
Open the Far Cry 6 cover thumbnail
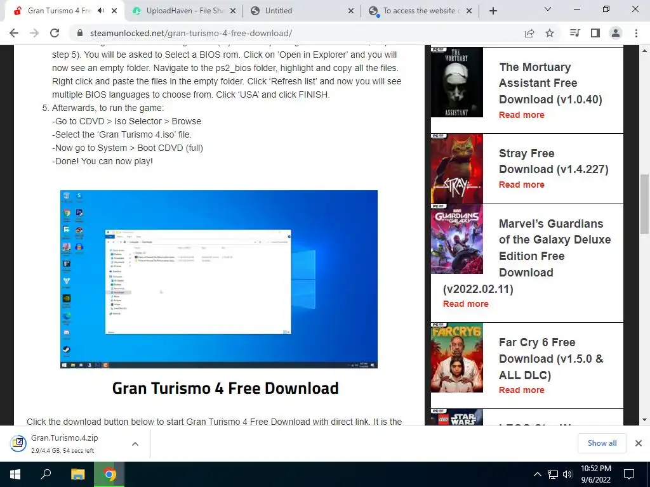(x=457, y=358)
